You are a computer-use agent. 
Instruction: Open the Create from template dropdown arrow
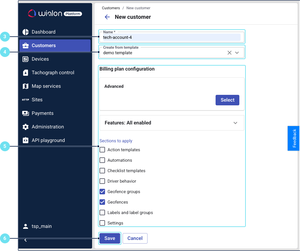(x=237, y=53)
